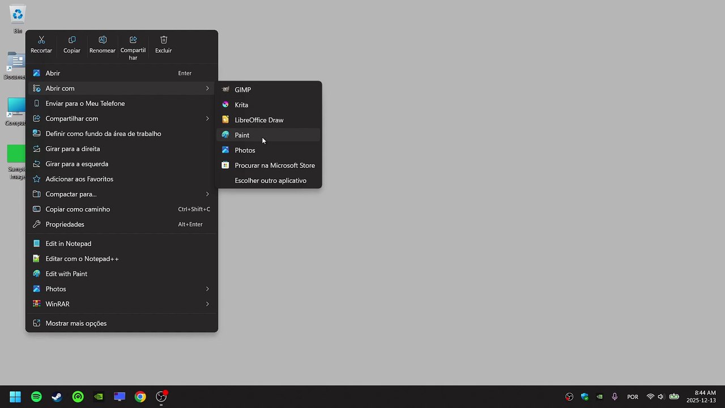Choose Definir como fundo da área de trabalho

click(122, 134)
